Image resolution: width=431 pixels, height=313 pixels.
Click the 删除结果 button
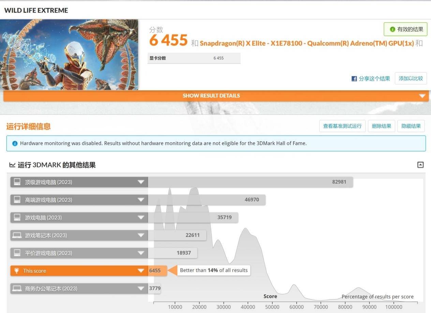[382, 126]
